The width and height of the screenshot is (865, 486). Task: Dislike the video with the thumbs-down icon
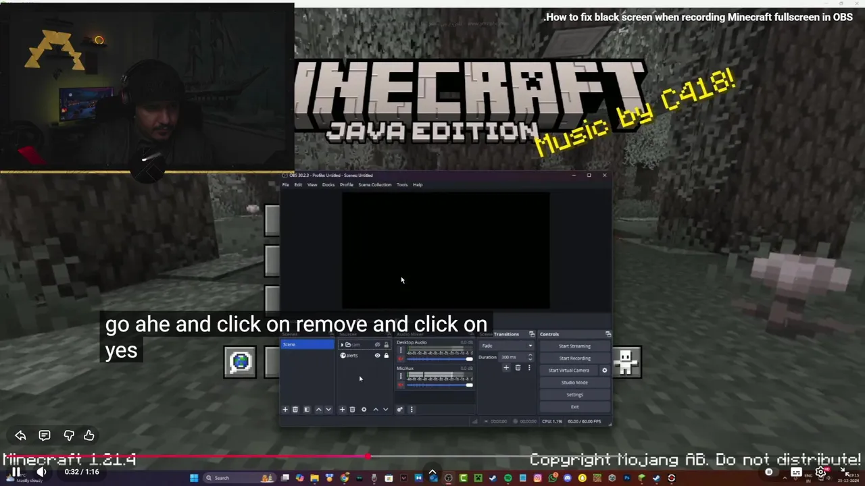(68, 435)
